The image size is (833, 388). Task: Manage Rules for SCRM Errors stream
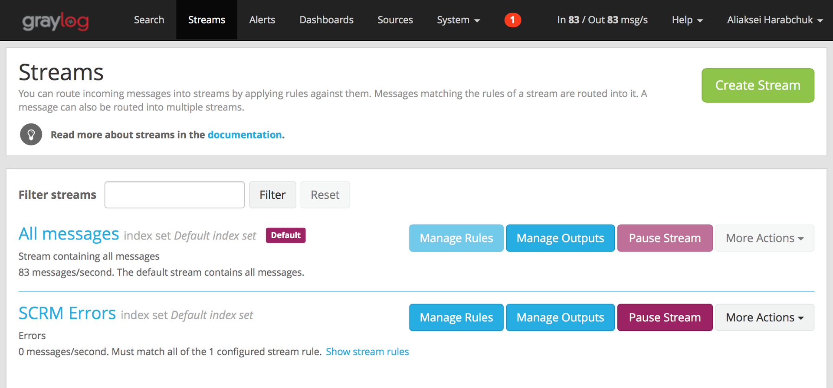coord(456,317)
